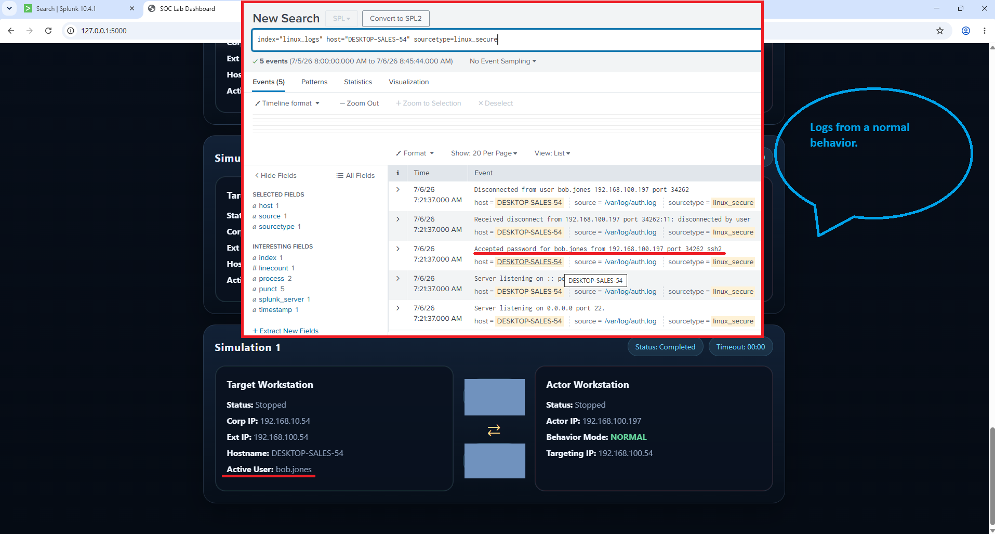Click Active User bob.jones text

[x=269, y=470]
